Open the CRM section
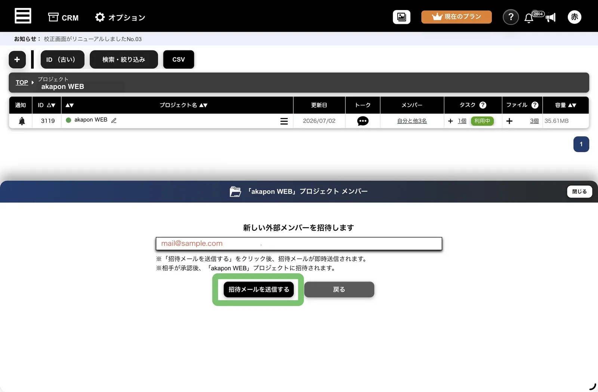The height and width of the screenshot is (392, 598). [x=63, y=17]
